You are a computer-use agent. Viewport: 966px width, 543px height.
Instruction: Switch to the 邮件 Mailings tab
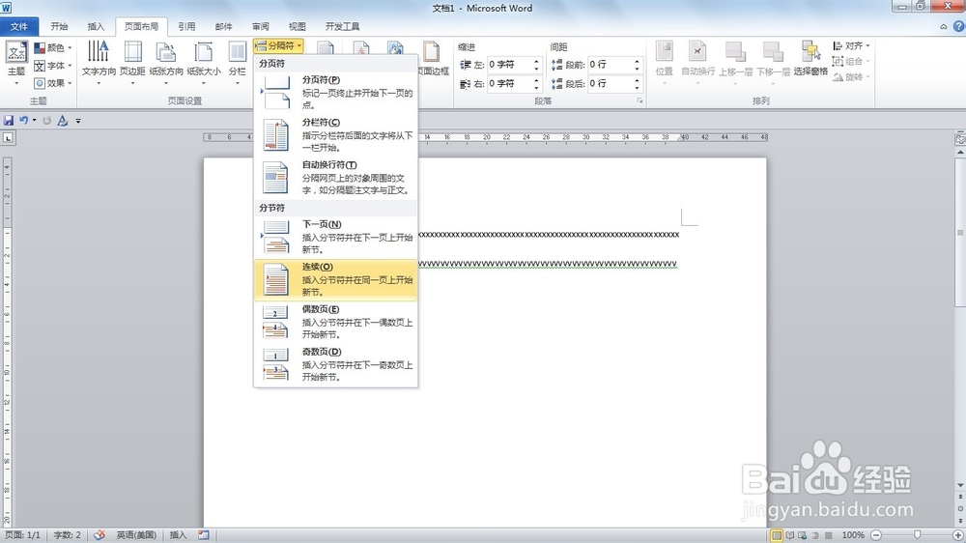click(224, 26)
